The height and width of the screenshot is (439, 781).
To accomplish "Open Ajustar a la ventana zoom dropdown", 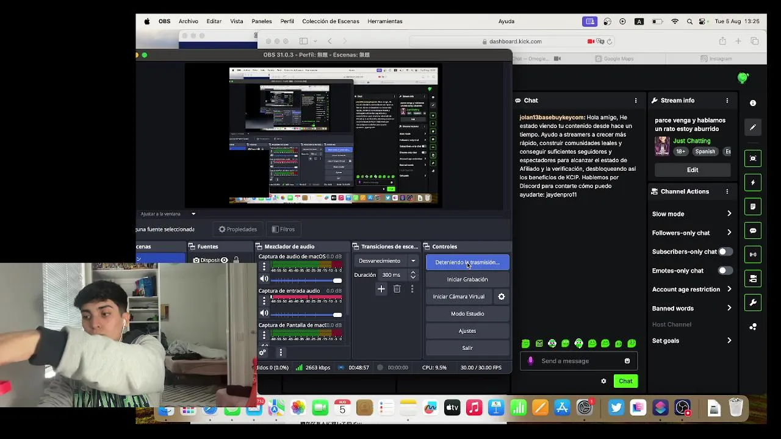I will (168, 214).
